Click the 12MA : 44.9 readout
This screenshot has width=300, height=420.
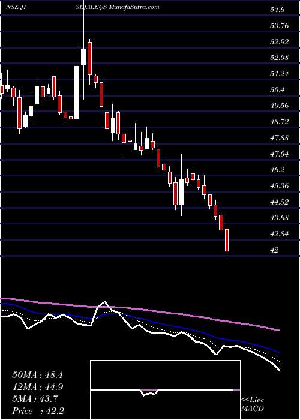37,387
